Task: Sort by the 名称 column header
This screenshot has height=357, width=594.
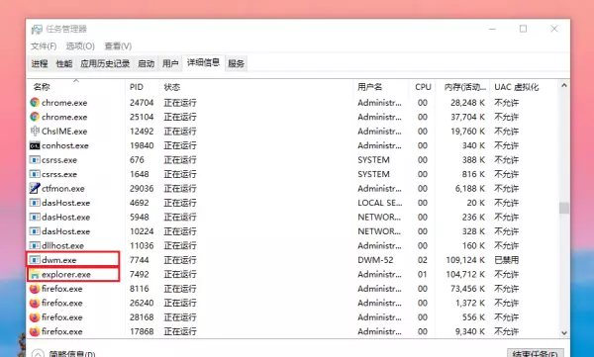Action: tap(75, 87)
